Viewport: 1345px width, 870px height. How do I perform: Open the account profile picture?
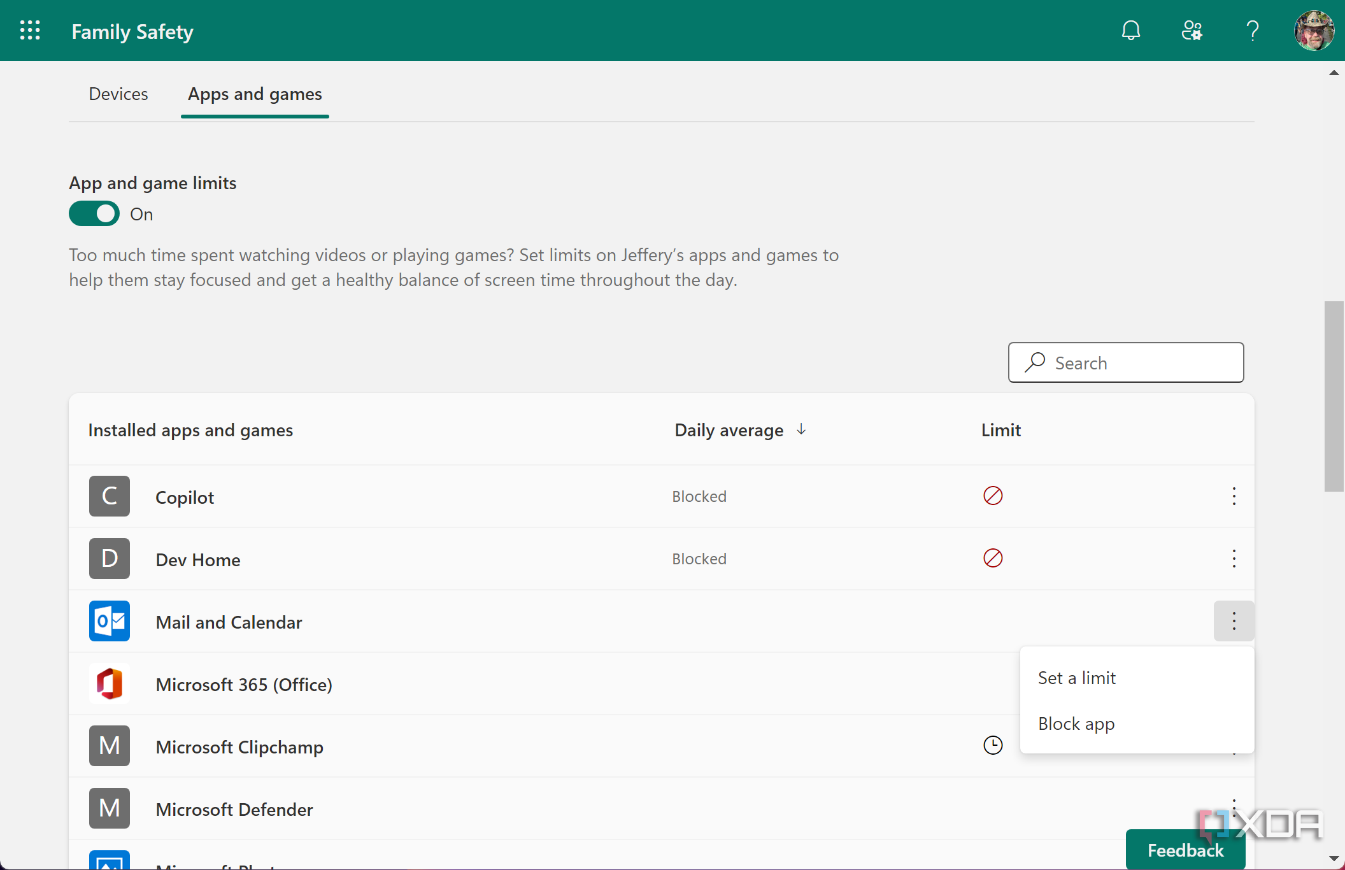coord(1314,31)
